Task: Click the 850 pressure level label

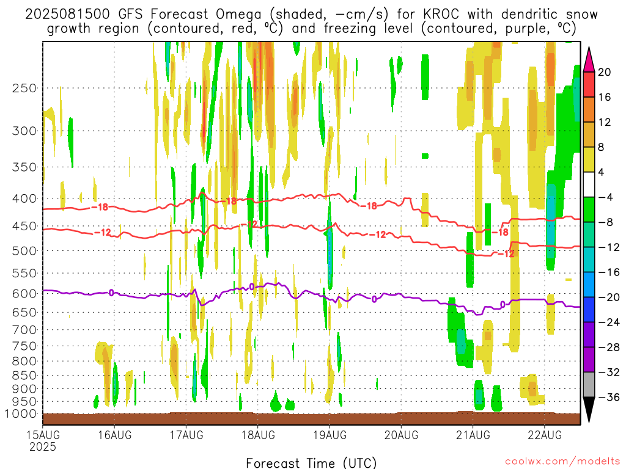Action: pyautogui.click(x=24, y=376)
